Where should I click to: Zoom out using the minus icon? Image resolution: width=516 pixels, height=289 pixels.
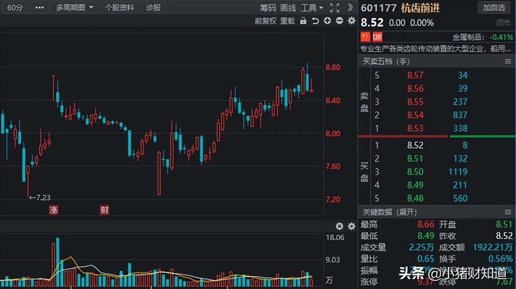pyautogui.click(x=339, y=21)
